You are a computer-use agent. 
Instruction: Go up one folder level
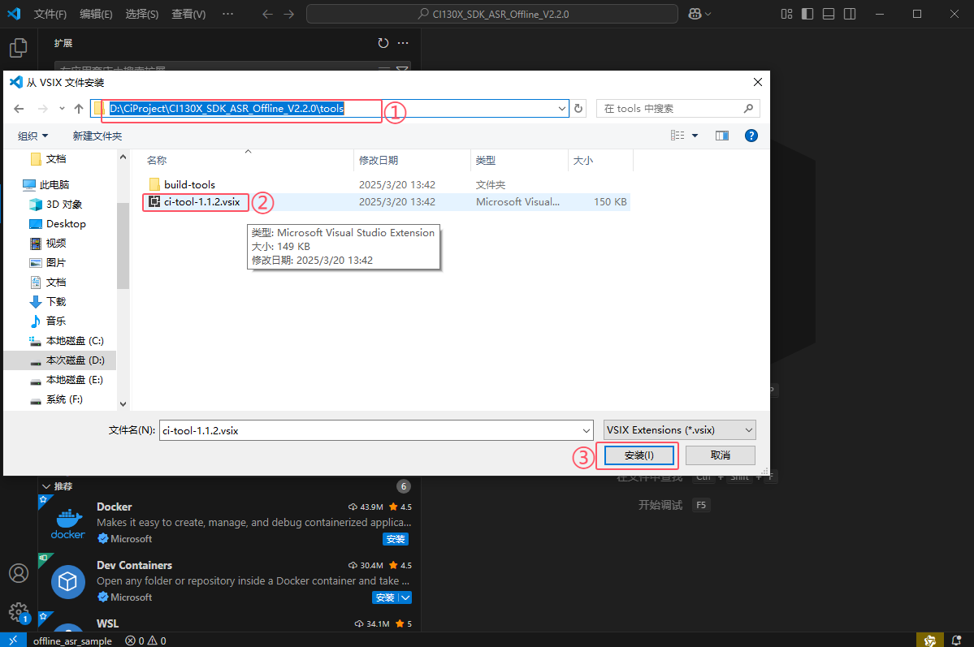78,109
